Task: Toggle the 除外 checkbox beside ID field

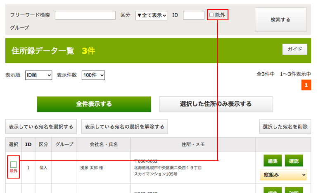Action: pos(212,15)
